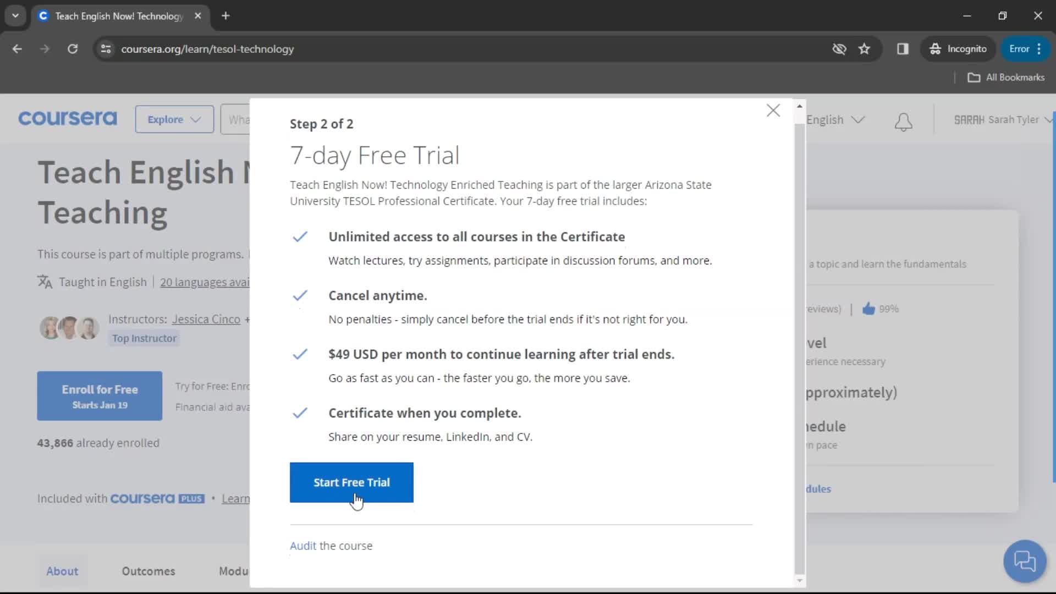The width and height of the screenshot is (1056, 594).
Task: Open the Explore dropdown
Action: click(174, 119)
